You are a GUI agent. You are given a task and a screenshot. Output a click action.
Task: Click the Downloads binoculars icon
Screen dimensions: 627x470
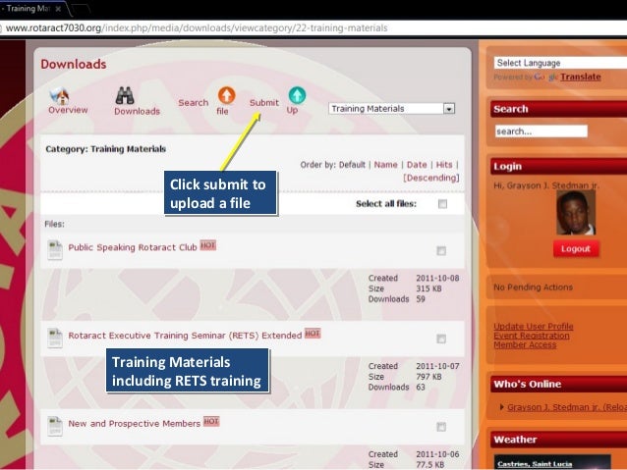[125, 95]
